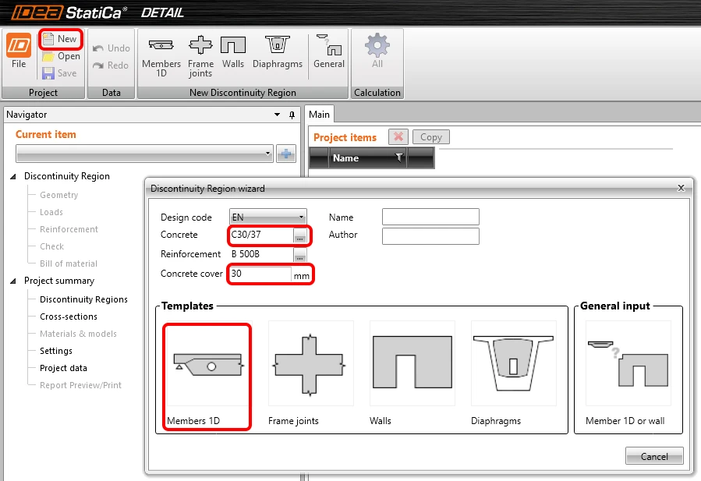Viewport: 701px width, 481px height.
Task: Click the Name column filter icon
Action: tap(399, 157)
